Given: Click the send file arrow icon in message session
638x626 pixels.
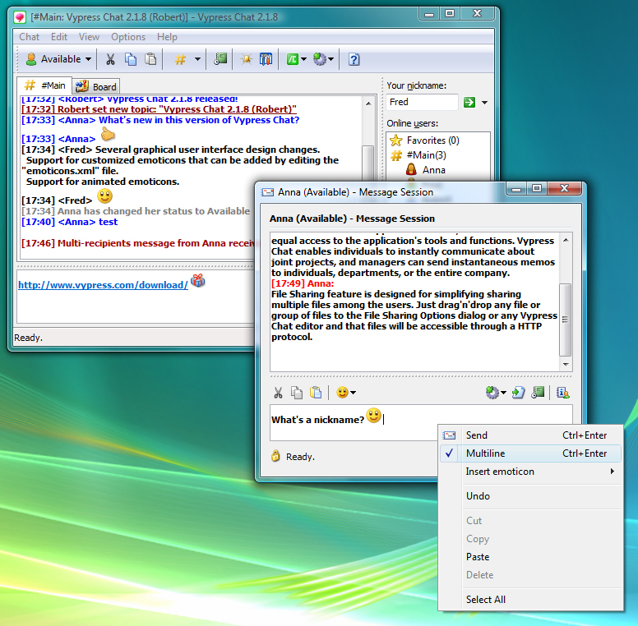Looking at the screenshot, I should [x=518, y=393].
